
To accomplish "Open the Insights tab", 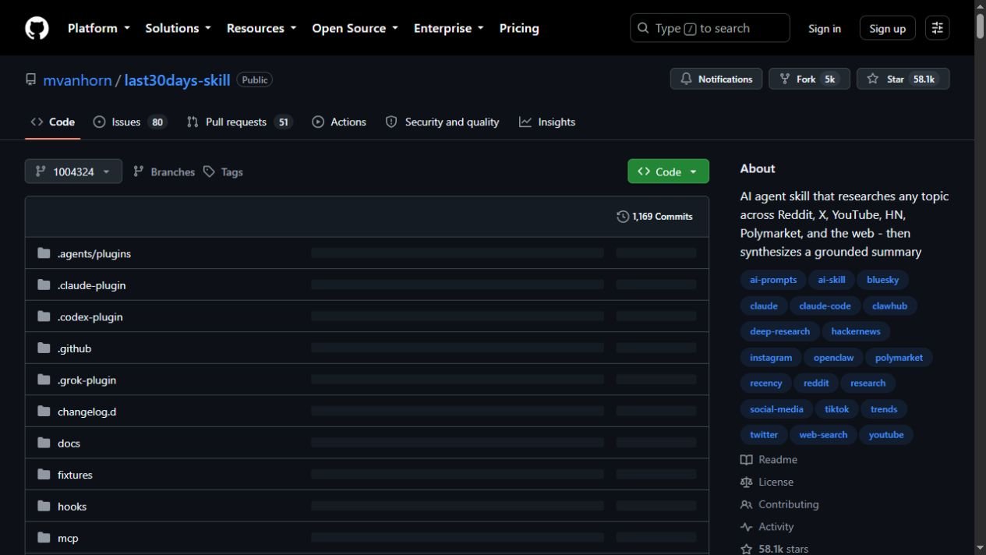I will click(547, 122).
